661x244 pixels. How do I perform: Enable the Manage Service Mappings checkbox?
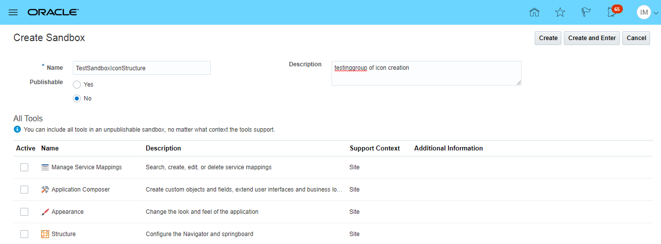(x=24, y=167)
